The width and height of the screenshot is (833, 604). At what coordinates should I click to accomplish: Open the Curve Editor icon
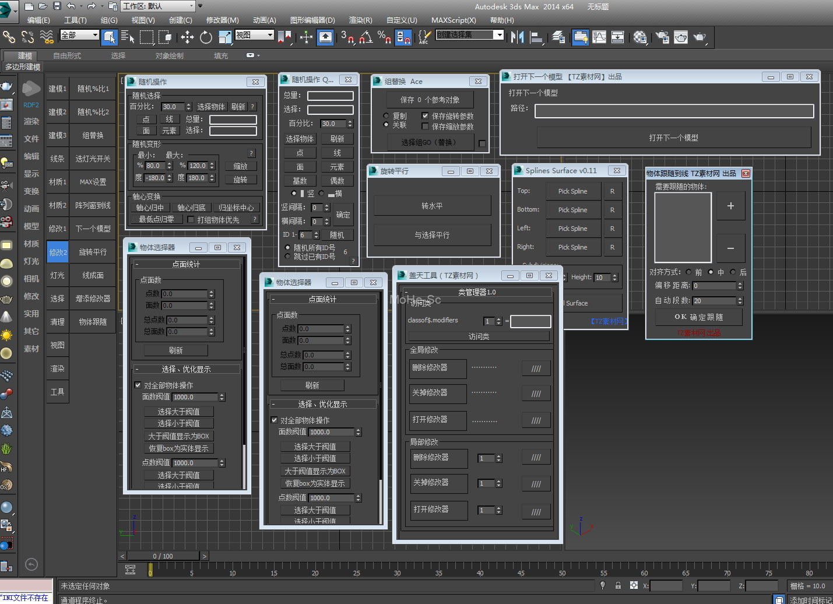point(599,37)
